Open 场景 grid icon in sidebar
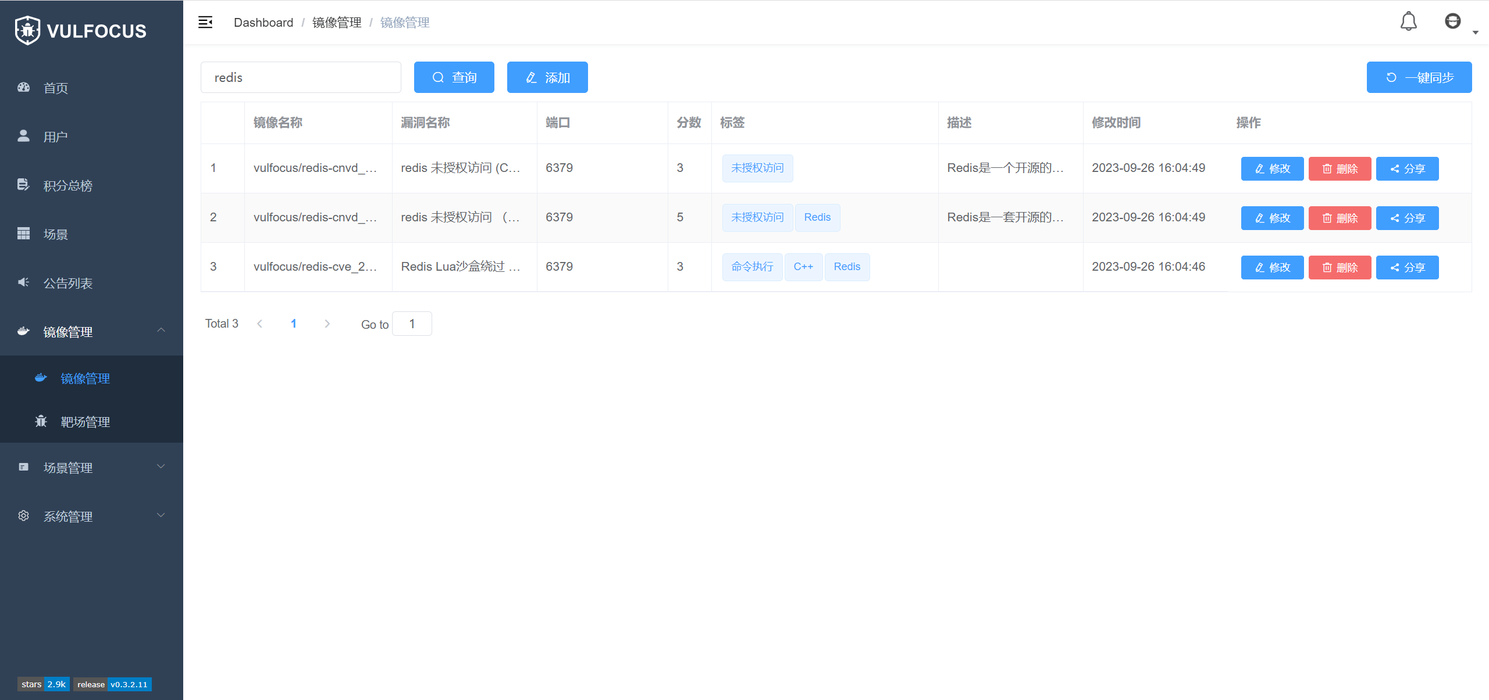The width and height of the screenshot is (1489, 700). pyautogui.click(x=23, y=234)
